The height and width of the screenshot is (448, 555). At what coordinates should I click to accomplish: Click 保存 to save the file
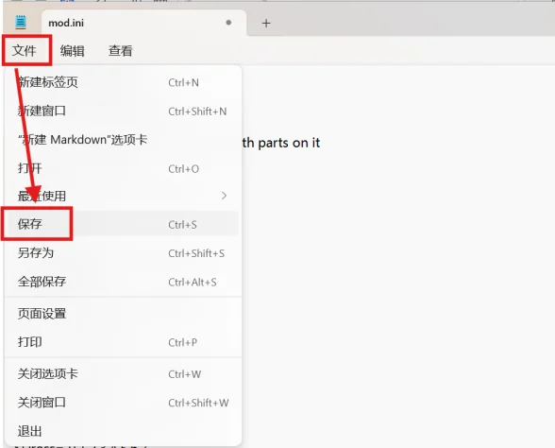(x=123, y=224)
